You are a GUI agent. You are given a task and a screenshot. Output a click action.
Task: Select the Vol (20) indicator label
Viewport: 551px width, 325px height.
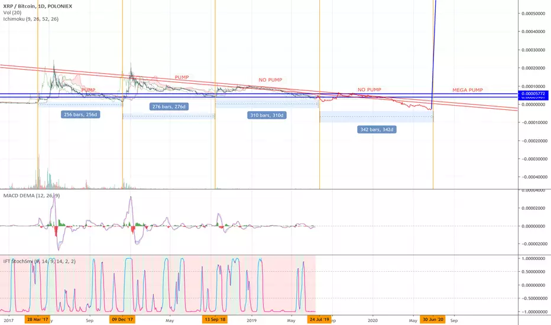[12, 12]
